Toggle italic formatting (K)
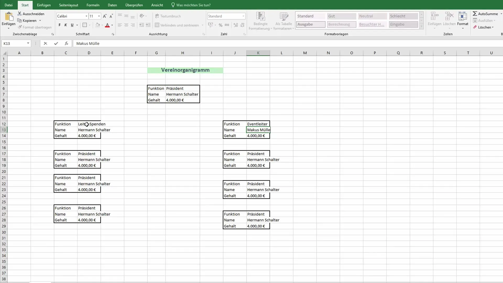503x283 pixels. pos(65,25)
